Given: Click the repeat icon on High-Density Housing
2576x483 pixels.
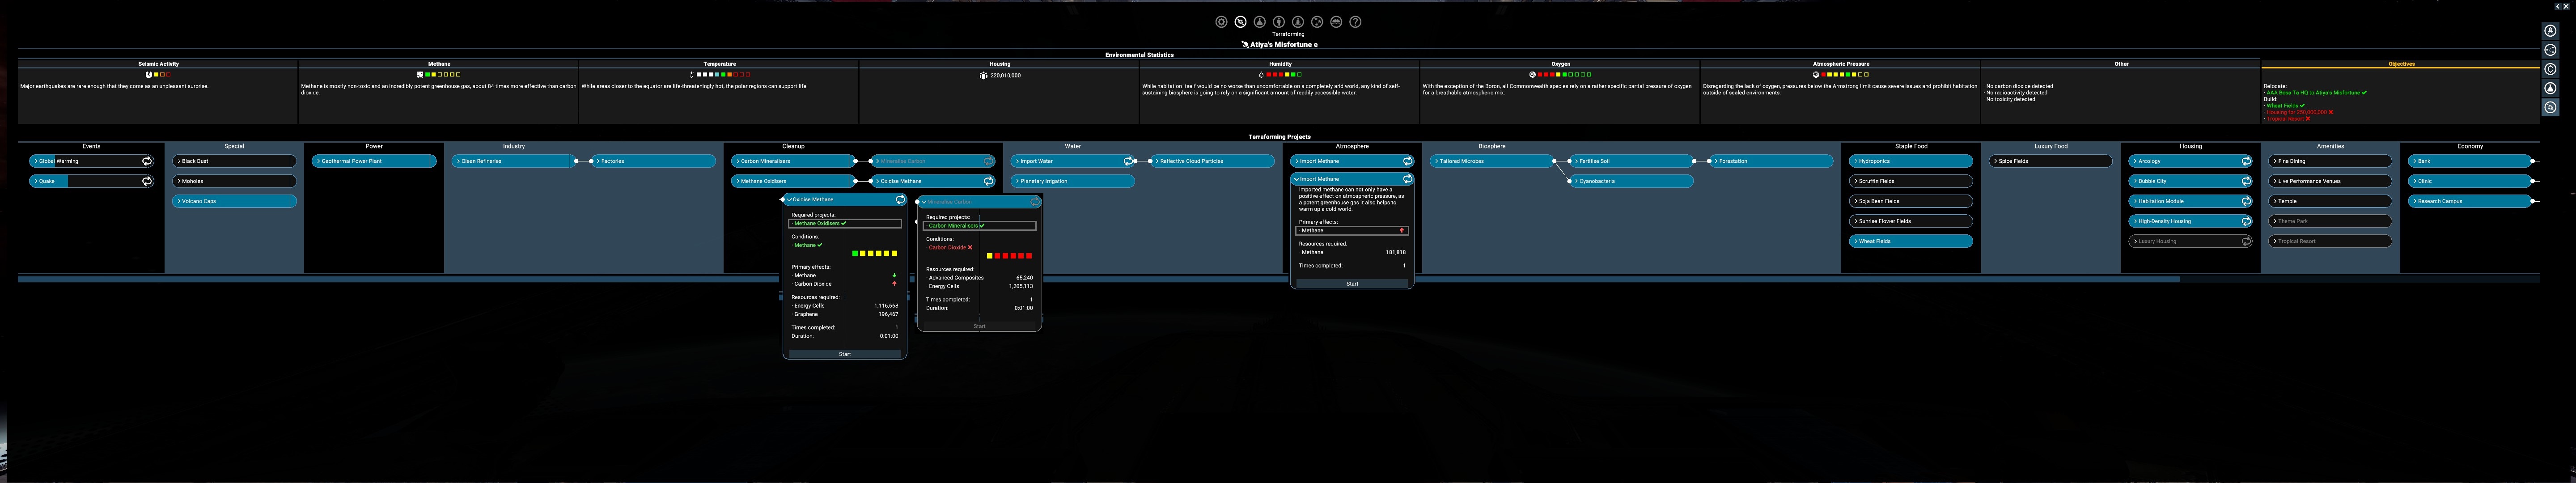Looking at the screenshot, I should [2246, 221].
